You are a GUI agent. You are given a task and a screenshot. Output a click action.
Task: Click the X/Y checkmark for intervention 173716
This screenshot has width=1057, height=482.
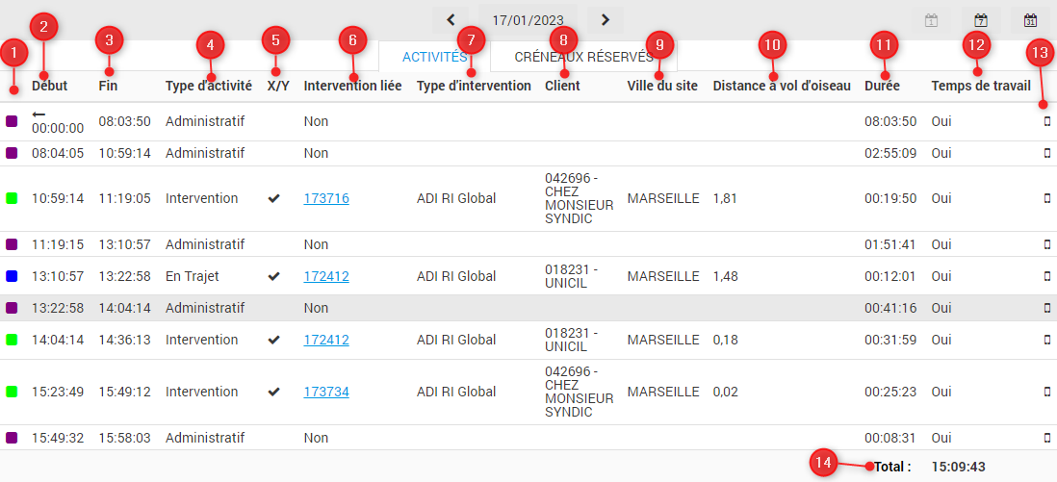274,198
